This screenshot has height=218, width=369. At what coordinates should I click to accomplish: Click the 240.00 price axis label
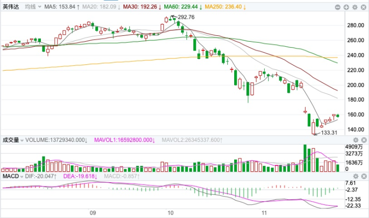click(356, 55)
